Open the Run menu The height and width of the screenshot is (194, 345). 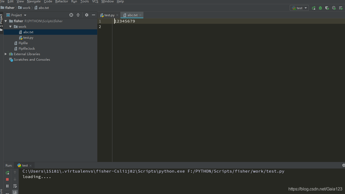coord(74,2)
